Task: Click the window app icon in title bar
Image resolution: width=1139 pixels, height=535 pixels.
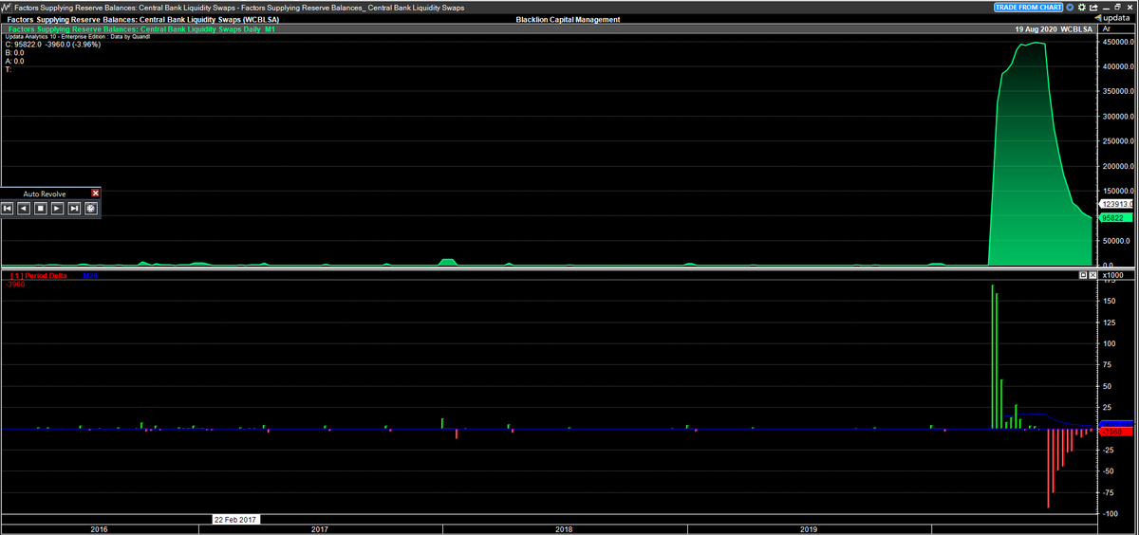Action: (x=7, y=7)
